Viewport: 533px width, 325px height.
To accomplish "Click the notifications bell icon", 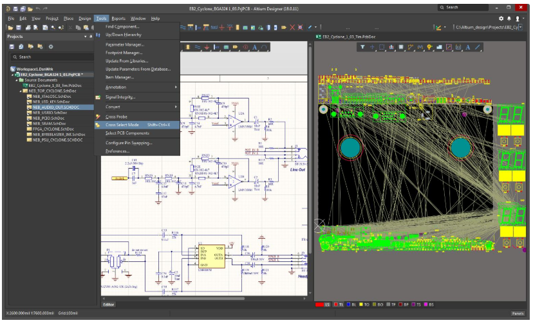I will point(509,18).
